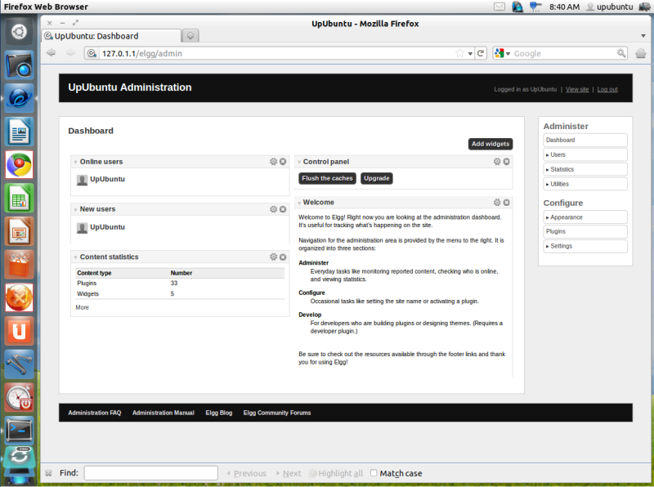The height and width of the screenshot is (487, 654).
Task: Expand Statistics menu in Administer
Action: pyautogui.click(x=585, y=169)
